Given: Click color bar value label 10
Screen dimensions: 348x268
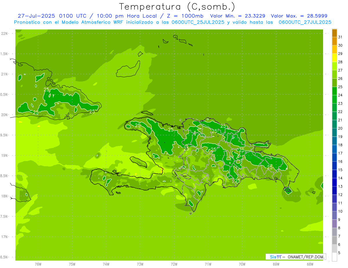Looking at the screenshot, I should click(x=340, y=211).
